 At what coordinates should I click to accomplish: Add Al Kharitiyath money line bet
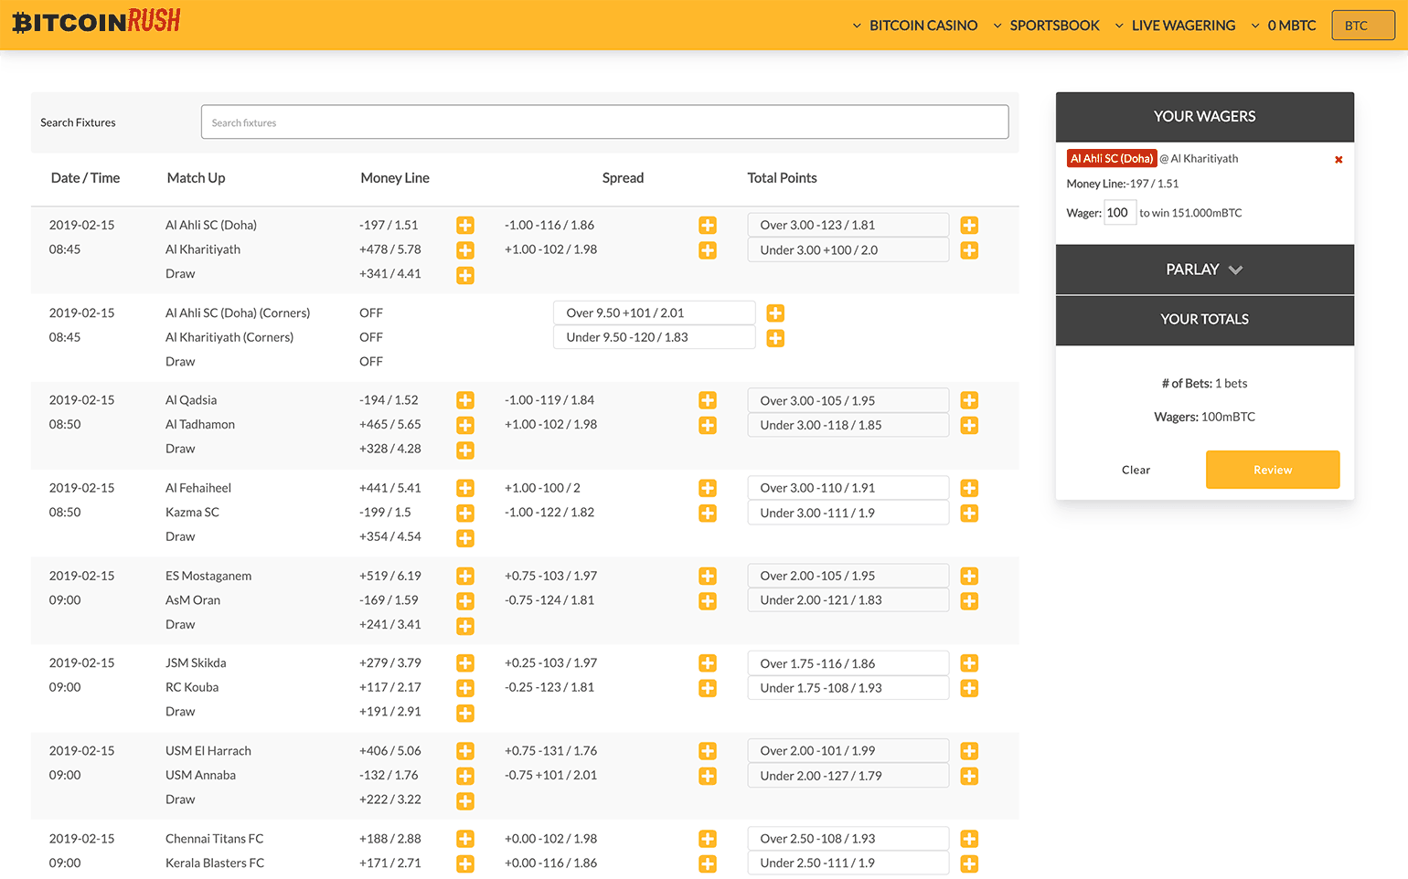click(x=464, y=250)
